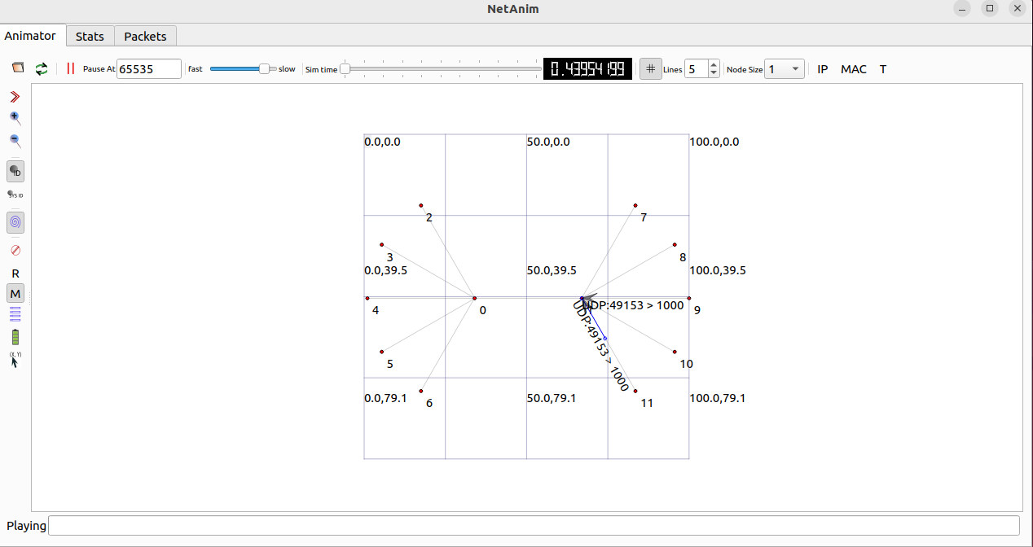This screenshot has width=1033, height=547.
Task: Minimize the NetAnim window
Action: click(963, 8)
